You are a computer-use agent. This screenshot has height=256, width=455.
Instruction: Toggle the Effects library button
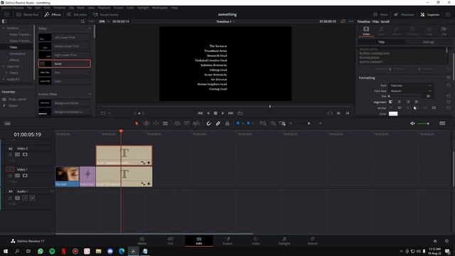pos(53,14)
